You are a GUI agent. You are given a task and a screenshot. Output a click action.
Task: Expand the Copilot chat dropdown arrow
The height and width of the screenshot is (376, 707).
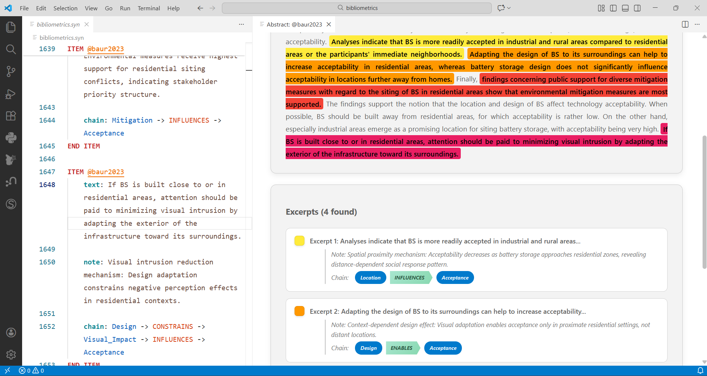click(509, 8)
